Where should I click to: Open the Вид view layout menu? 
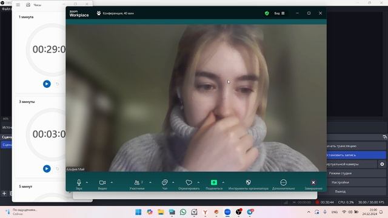pyautogui.click(x=279, y=13)
